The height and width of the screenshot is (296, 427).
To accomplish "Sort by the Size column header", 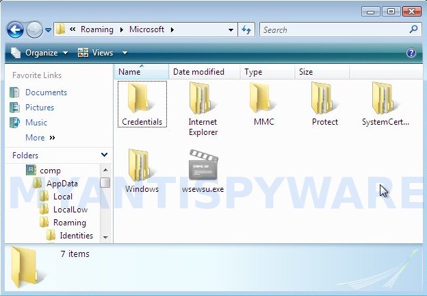I will pos(322,72).
